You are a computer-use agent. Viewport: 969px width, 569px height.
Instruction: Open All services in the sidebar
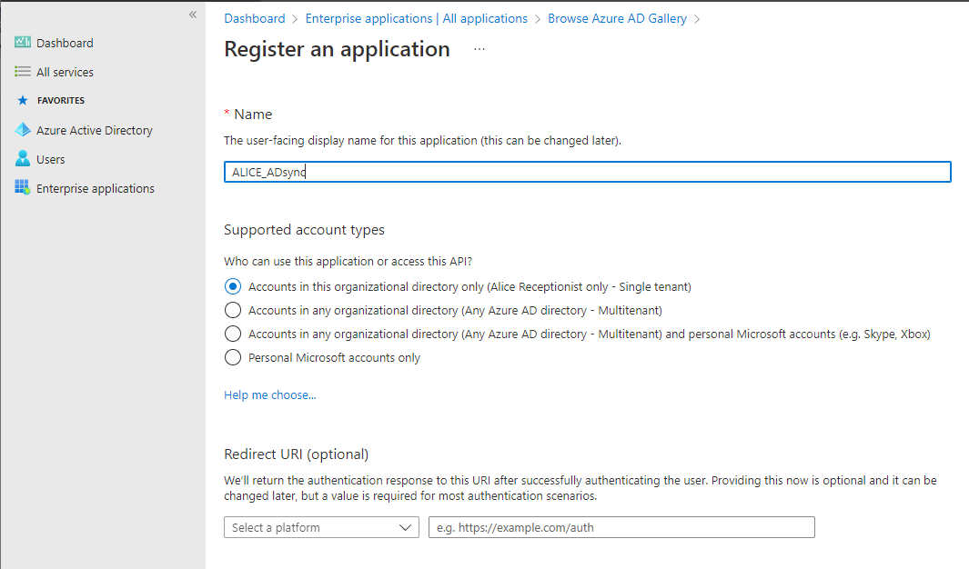click(x=65, y=72)
